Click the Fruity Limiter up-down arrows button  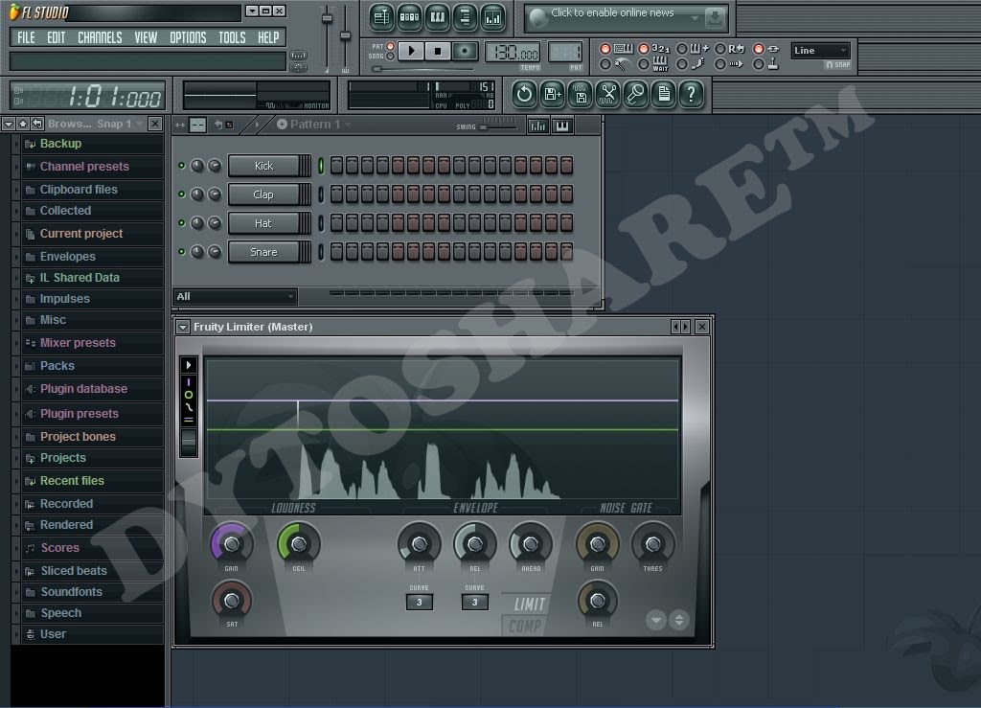click(679, 620)
